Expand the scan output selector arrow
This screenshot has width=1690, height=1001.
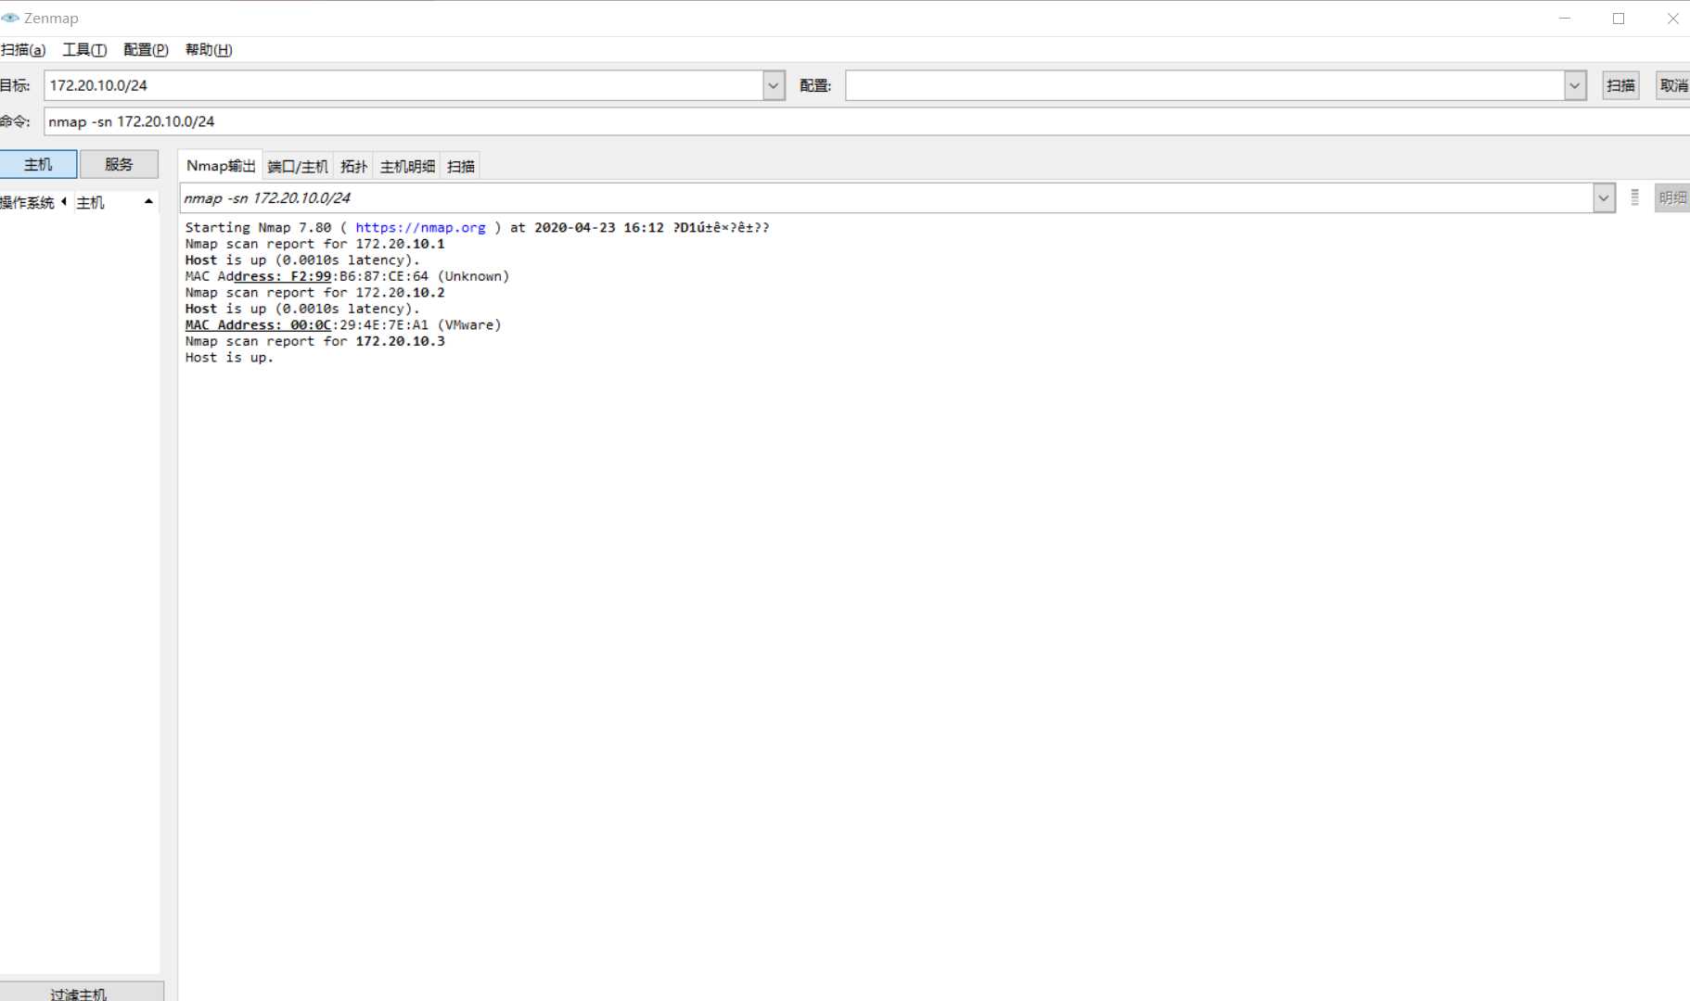[1604, 198]
